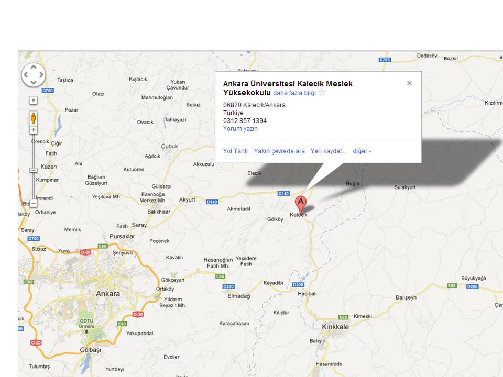The height and width of the screenshot is (377, 503).
Task: Click the 'Türkiye' text in the info window
Action: click(x=233, y=113)
